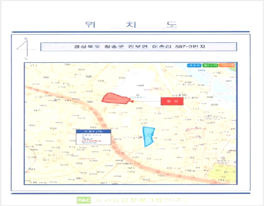Screen dimensions: 264x206
Task: Click the address bar 경상북도 청송군 진보면
Action: pyautogui.click(x=139, y=47)
